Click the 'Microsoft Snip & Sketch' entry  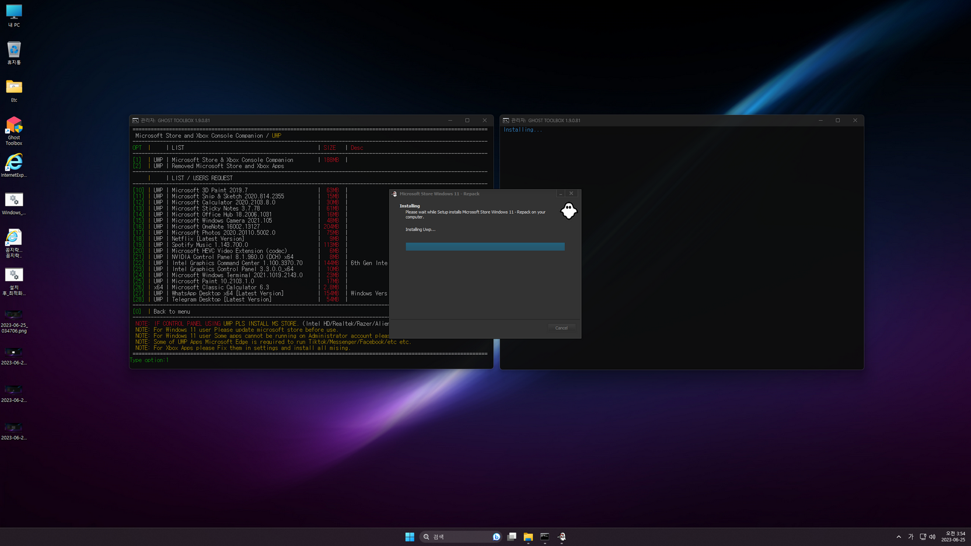coord(228,196)
